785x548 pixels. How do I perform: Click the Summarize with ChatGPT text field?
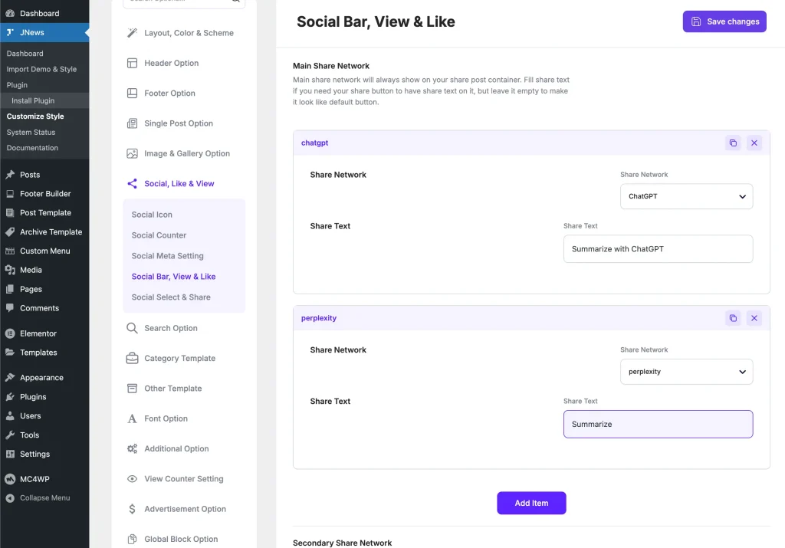[x=658, y=249]
